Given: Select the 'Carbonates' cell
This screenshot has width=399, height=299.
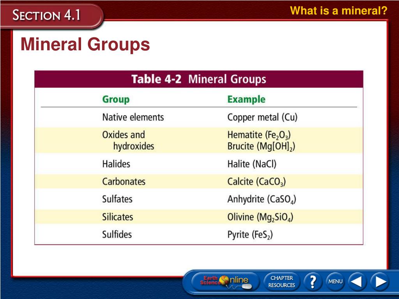Looking at the screenshot, I should tap(124, 181).
